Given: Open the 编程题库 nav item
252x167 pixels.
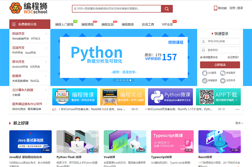Looking at the screenshot, I should [128, 25].
